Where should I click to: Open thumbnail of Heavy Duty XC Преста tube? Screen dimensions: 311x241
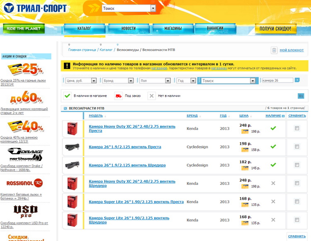[72, 129]
